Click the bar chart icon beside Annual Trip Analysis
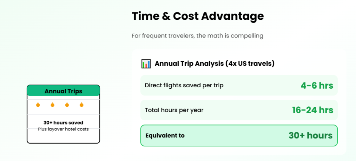356x161 pixels. 146,64
